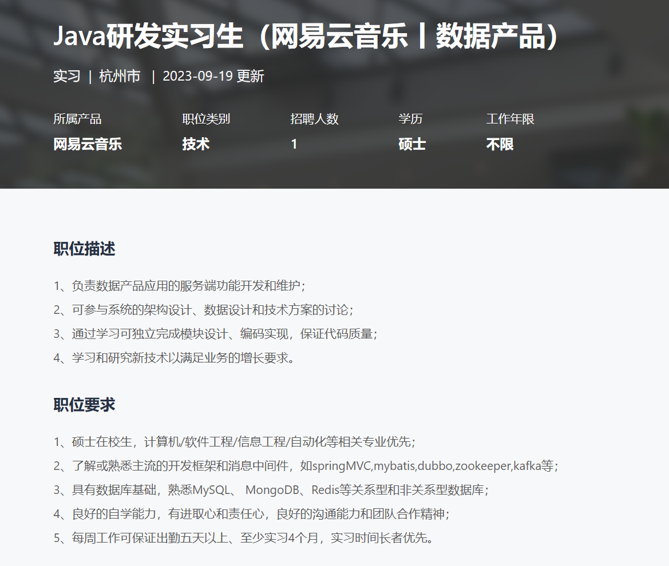Click the line '3、通过学习可独立完成模块设计…'
Viewport: 669px width, 566px height.
tap(215, 334)
